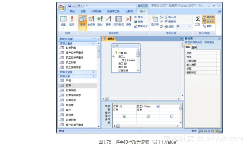Click the 订单 field list scrollbar thumb

tap(138, 54)
